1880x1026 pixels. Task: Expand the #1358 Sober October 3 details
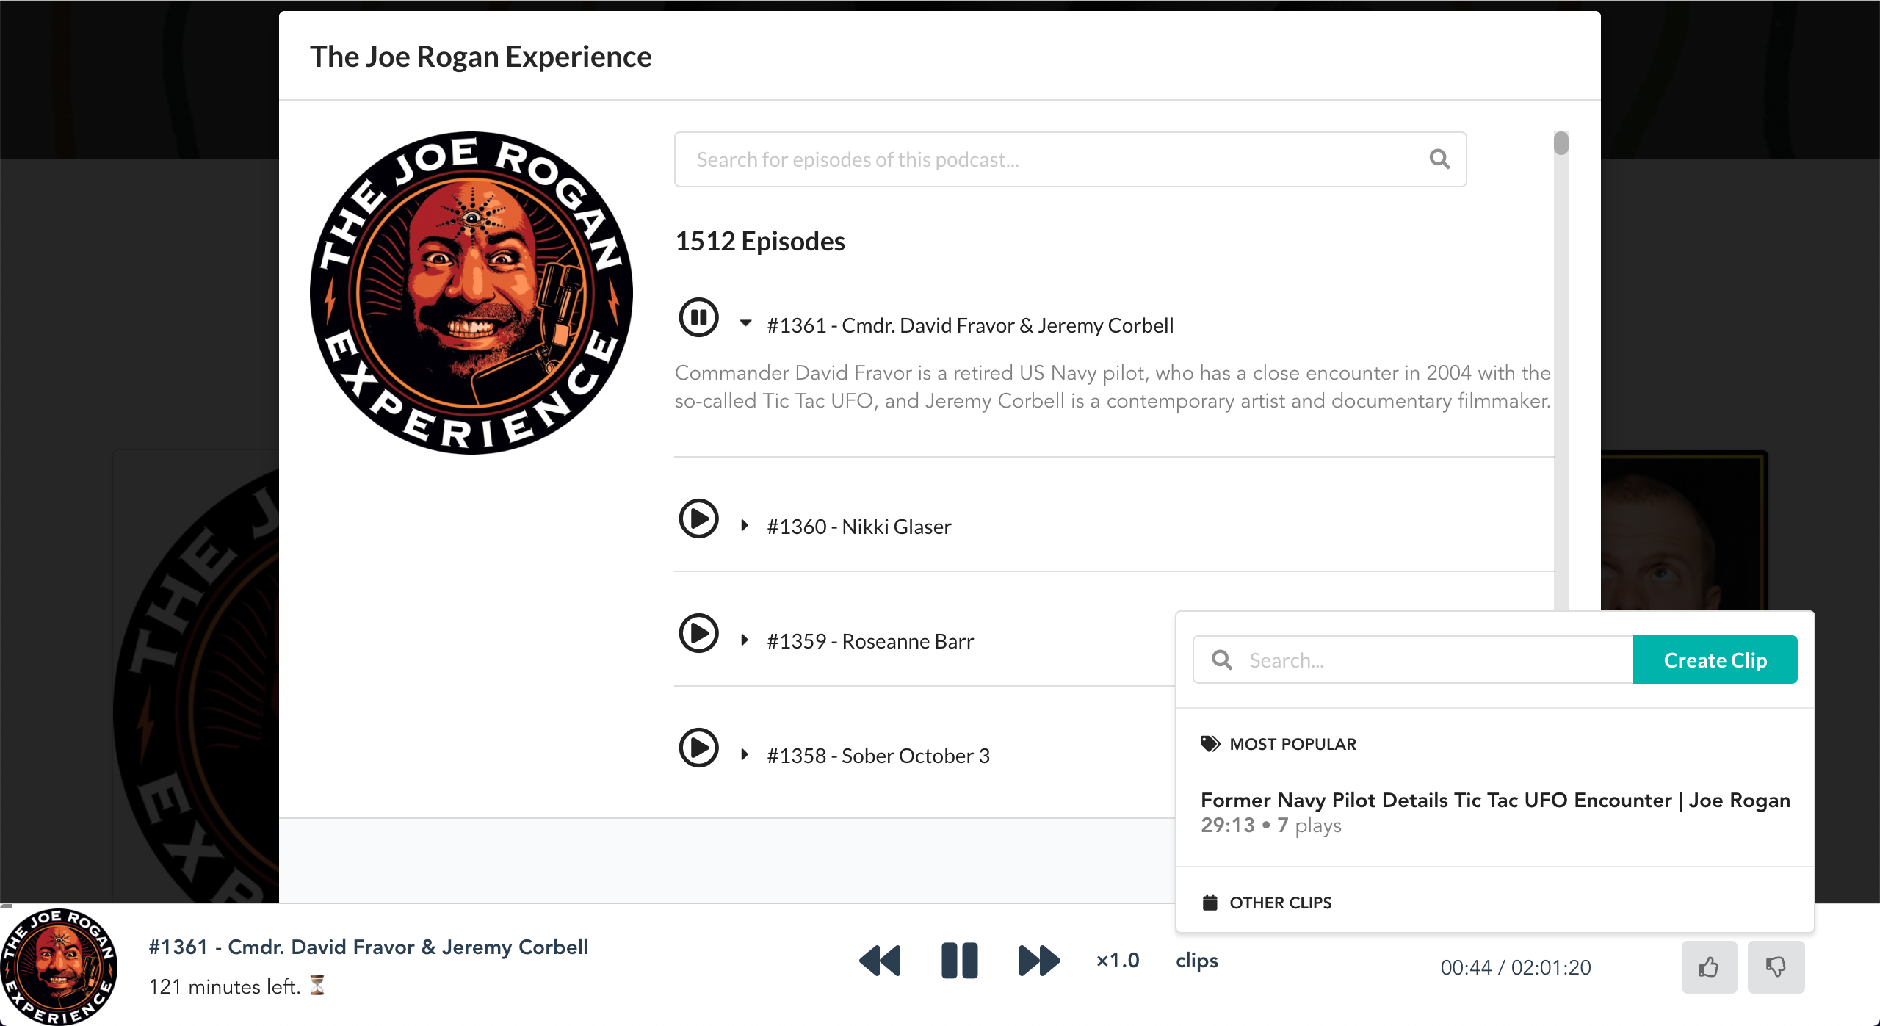coord(745,755)
